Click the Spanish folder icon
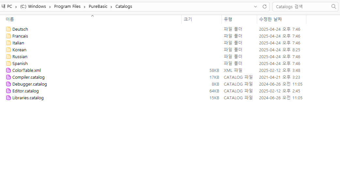 click(x=8, y=64)
